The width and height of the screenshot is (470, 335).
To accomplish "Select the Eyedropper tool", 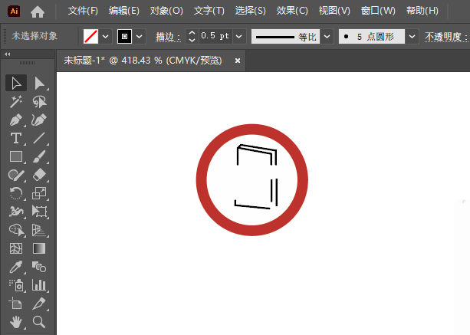I will 16,267.
